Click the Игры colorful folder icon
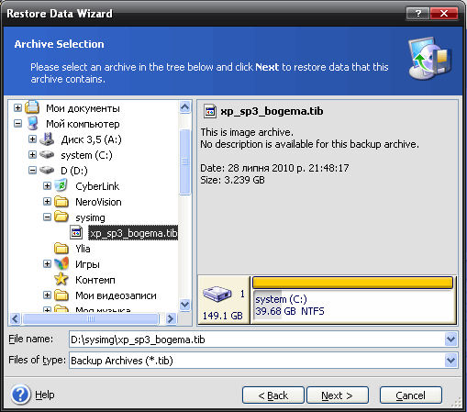 click(61, 263)
